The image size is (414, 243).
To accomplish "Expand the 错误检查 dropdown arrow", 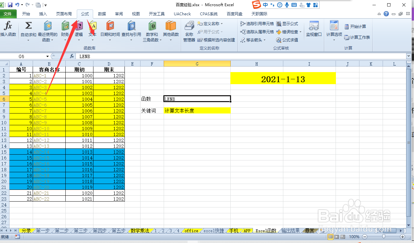I will point(301,32).
